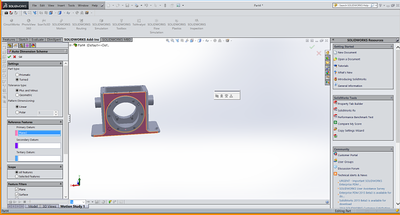The width and height of the screenshot is (400, 215).
Task: Collapse the SolidWorks Tools panel
Action: [391, 98]
